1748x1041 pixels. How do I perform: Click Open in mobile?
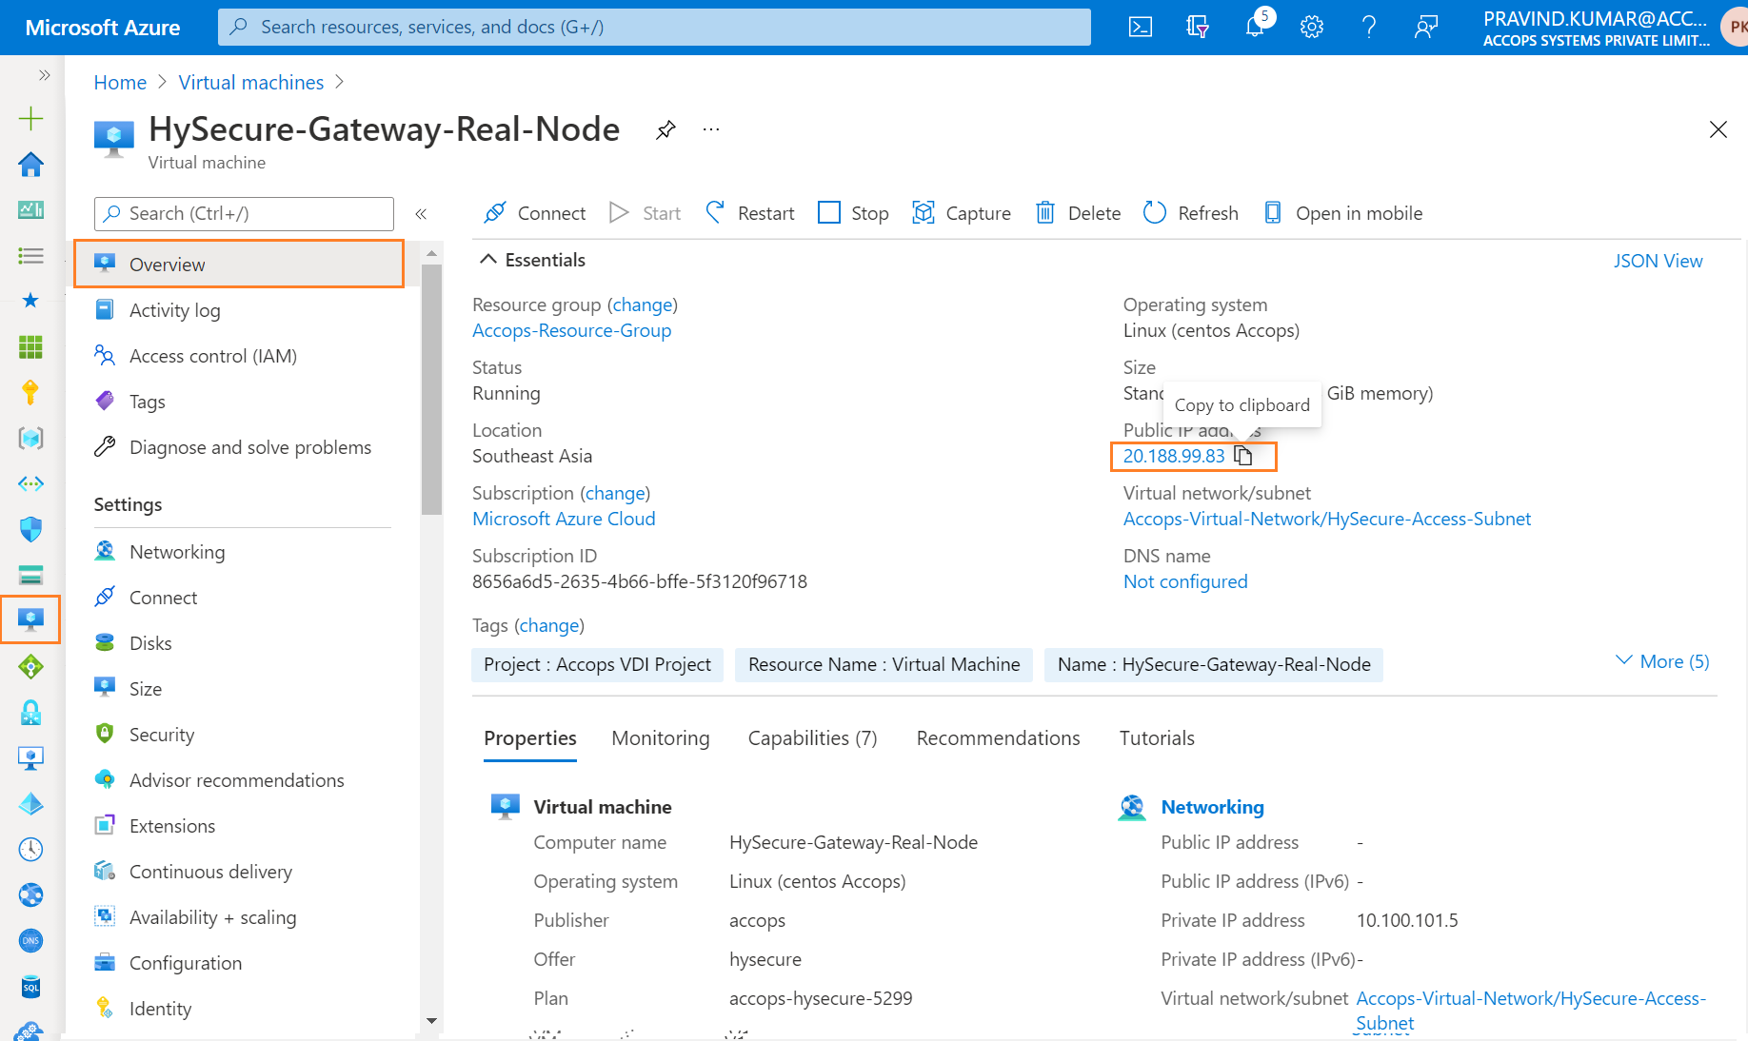click(1342, 213)
